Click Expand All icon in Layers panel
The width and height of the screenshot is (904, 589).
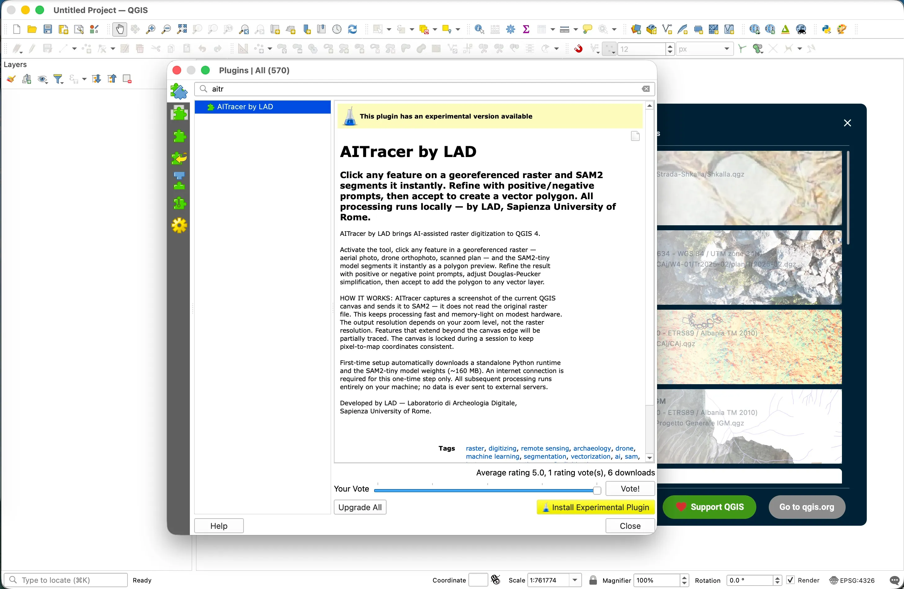(x=96, y=79)
